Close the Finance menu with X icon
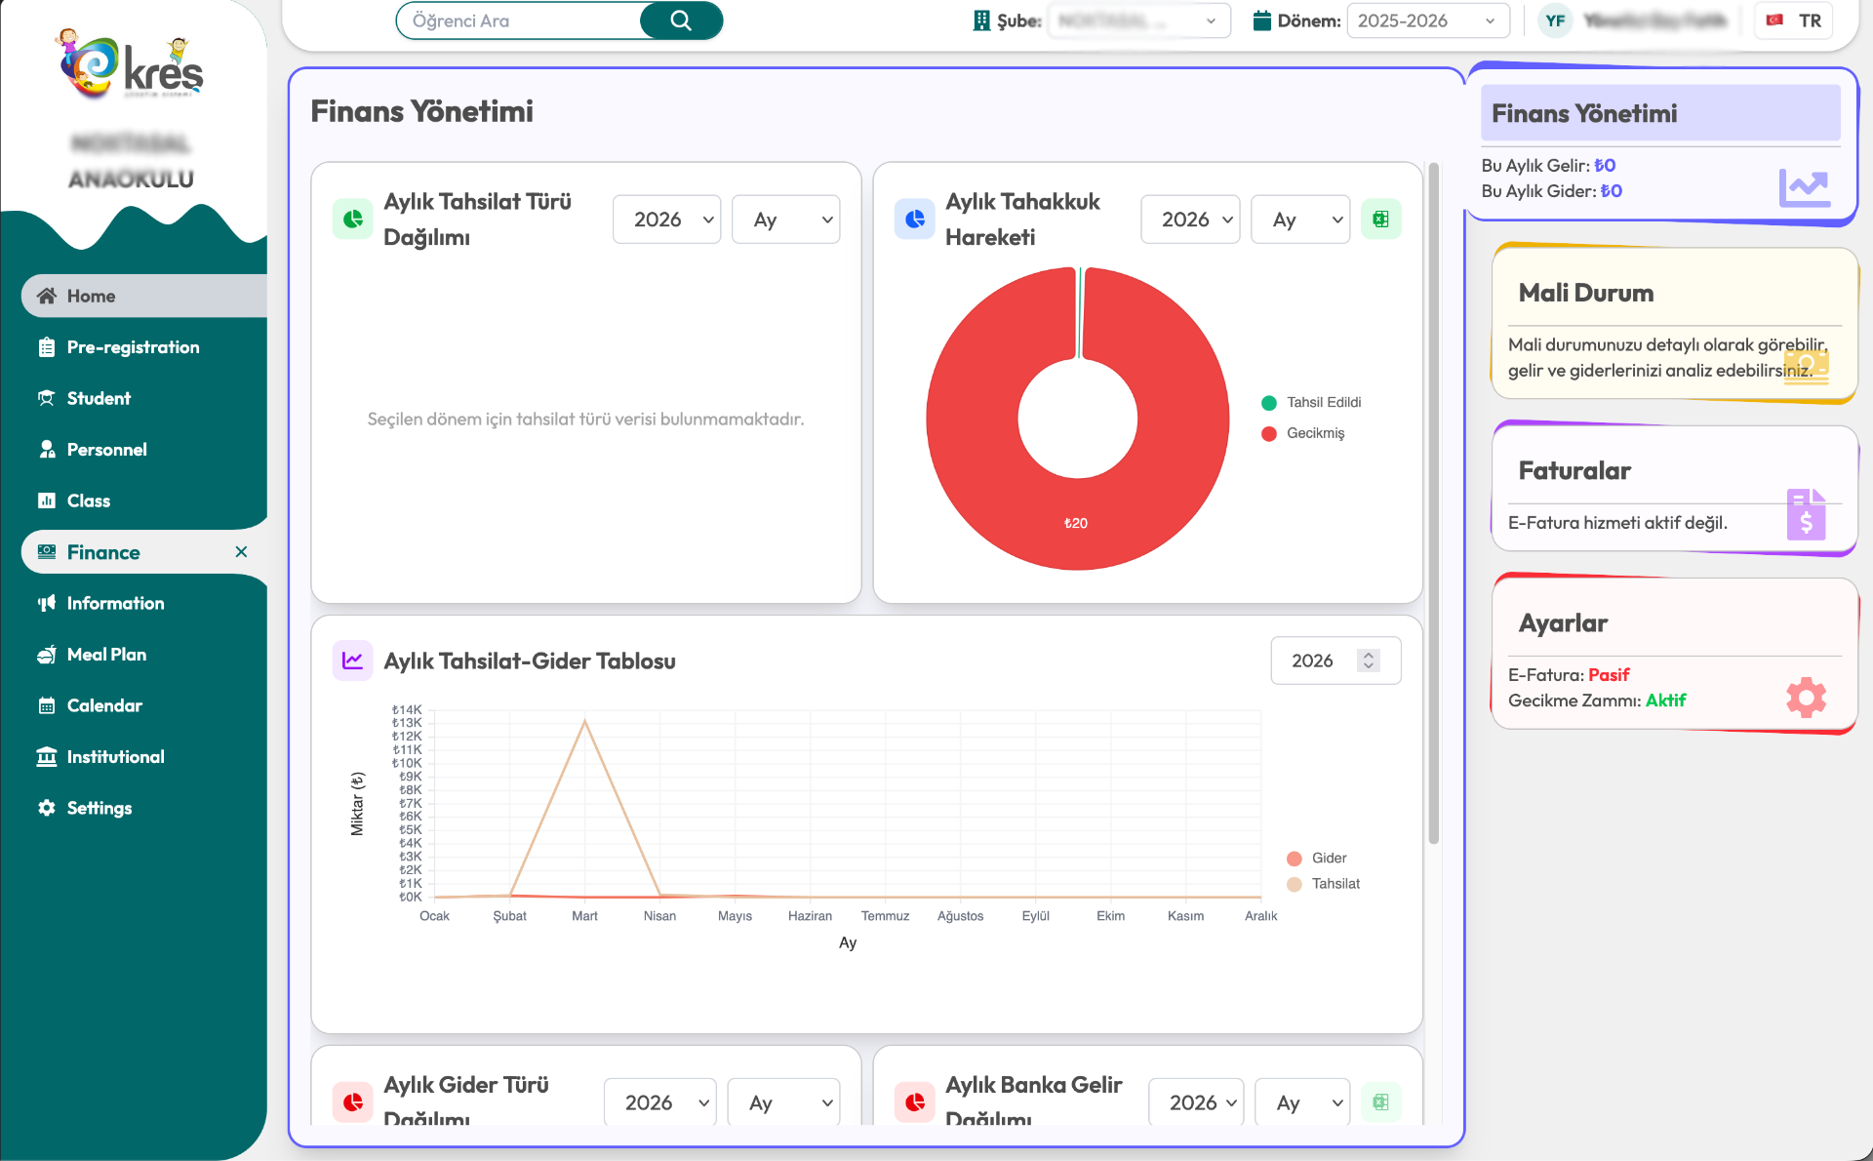Screen dimensions: 1873x1161 coord(241,552)
